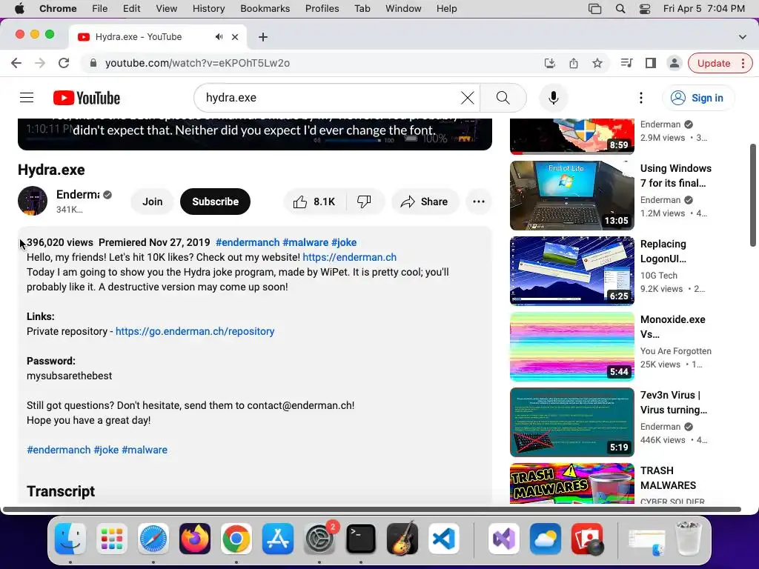Open the File menu
The height and width of the screenshot is (569, 759).
(x=100, y=9)
